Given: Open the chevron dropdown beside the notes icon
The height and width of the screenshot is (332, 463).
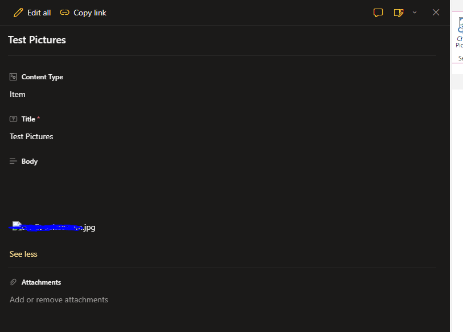Looking at the screenshot, I should [x=414, y=12].
